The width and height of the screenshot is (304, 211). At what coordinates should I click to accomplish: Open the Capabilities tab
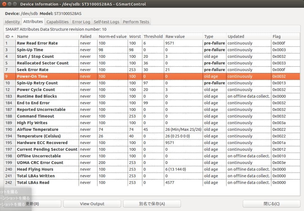point(57,22)
